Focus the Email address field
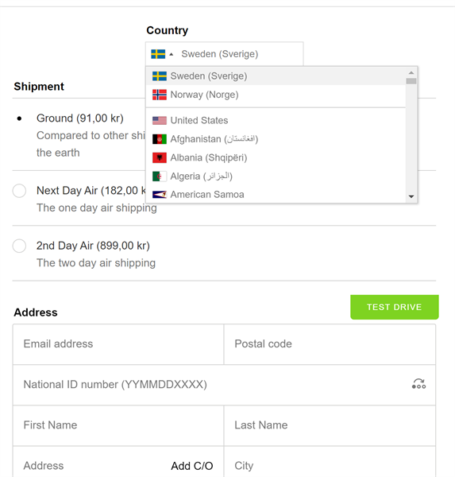The image size is (455, 477). pyautogui.click(x=118, y=344)
